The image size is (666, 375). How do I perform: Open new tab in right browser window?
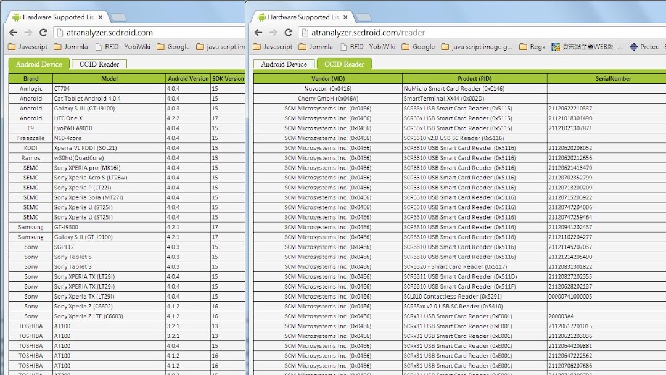coord(364,17)
